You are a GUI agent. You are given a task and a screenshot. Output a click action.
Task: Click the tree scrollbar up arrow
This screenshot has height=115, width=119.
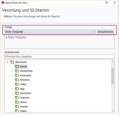[113, 62]
